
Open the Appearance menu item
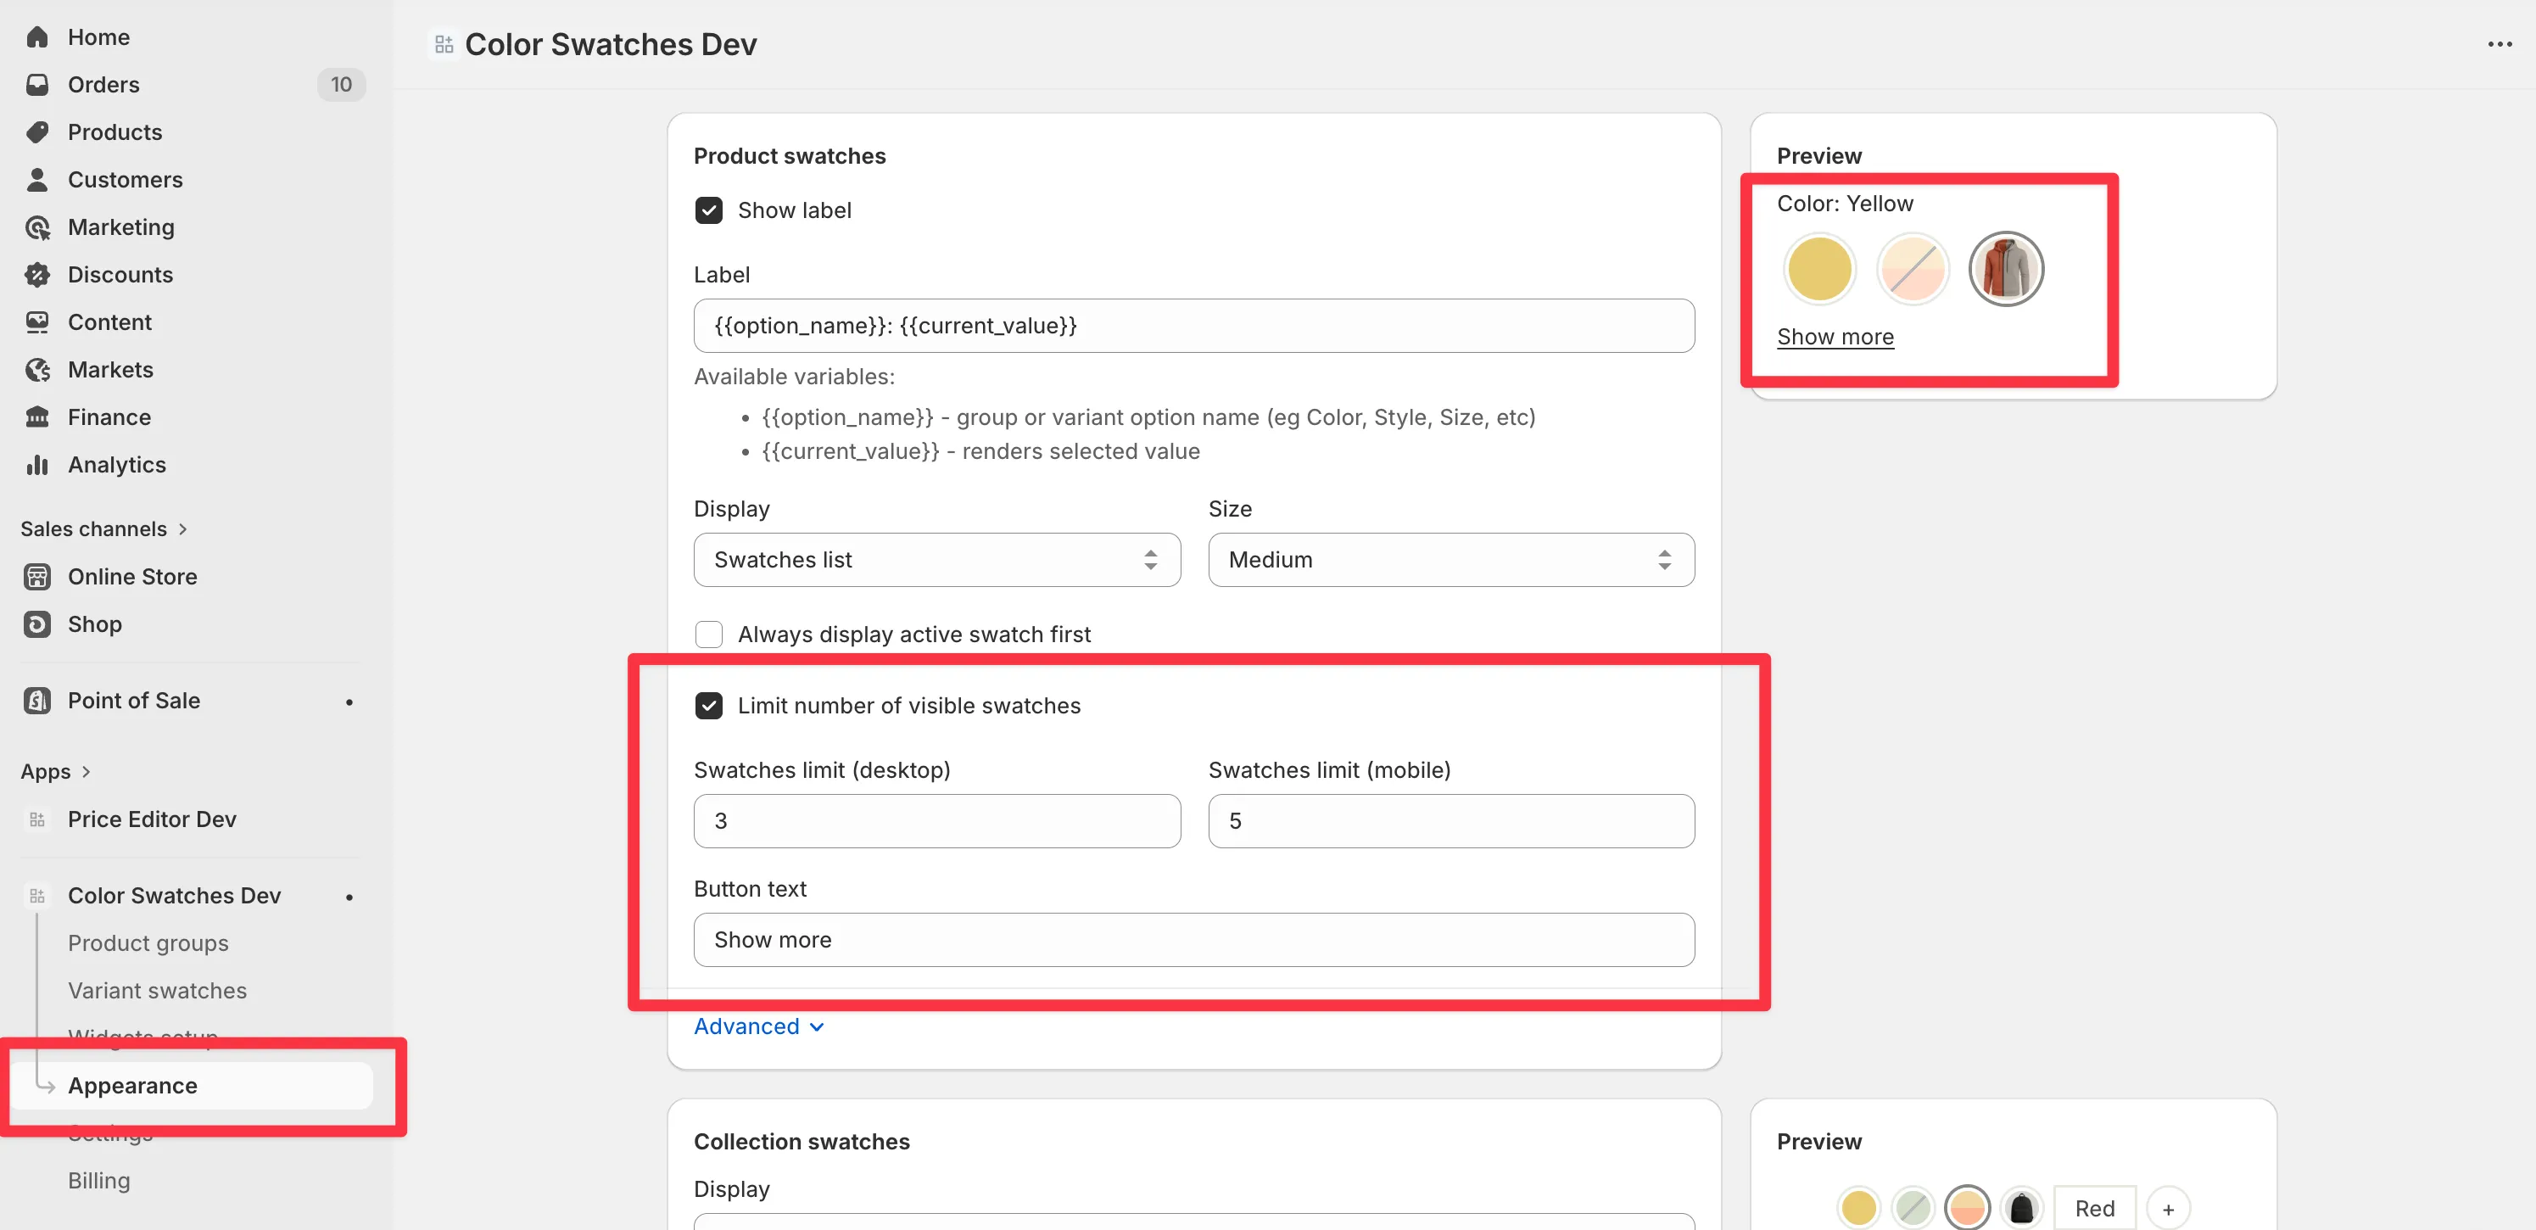click(132, 1085)
